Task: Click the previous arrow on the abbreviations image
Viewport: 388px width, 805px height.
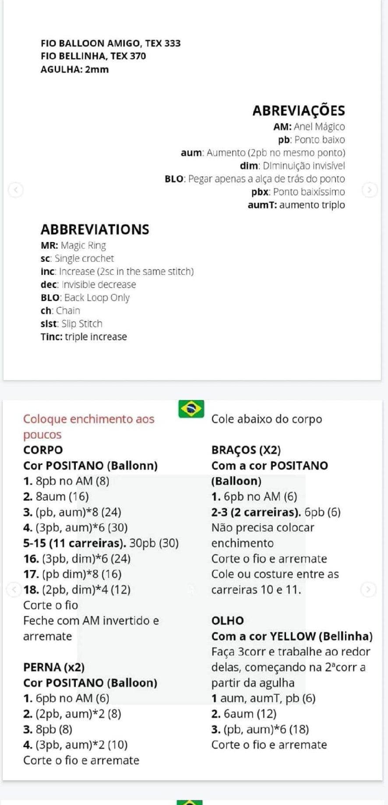Action: [x=16, y=190]
